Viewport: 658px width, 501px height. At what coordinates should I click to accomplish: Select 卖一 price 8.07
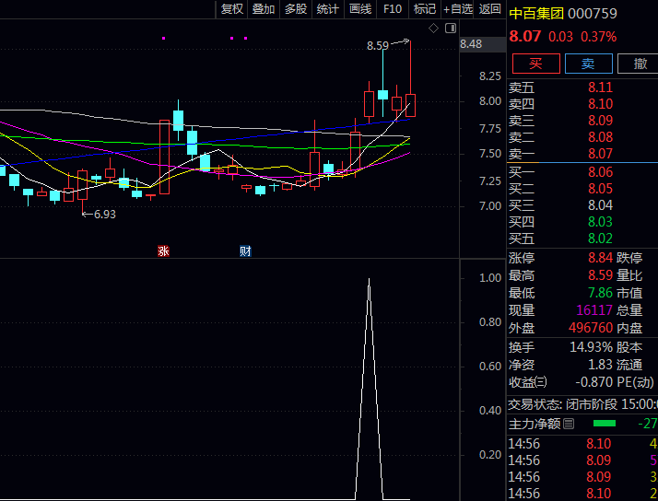point(600,154)
